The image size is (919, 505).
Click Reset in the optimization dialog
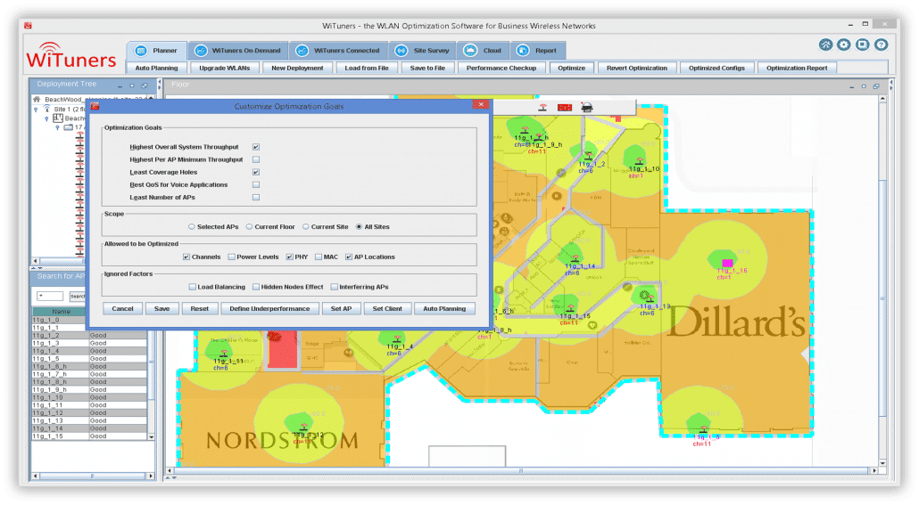(x=199, y=308)
